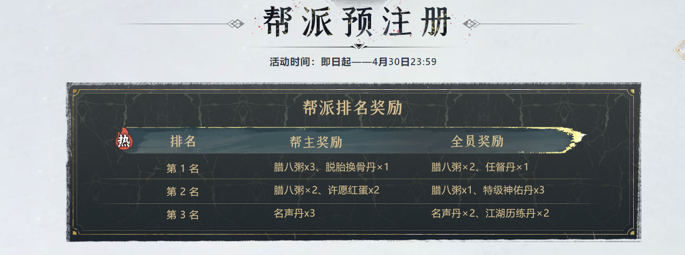Select the 全员奖励 column header
This screenshot has height=255, width=685.
[477, 141]
